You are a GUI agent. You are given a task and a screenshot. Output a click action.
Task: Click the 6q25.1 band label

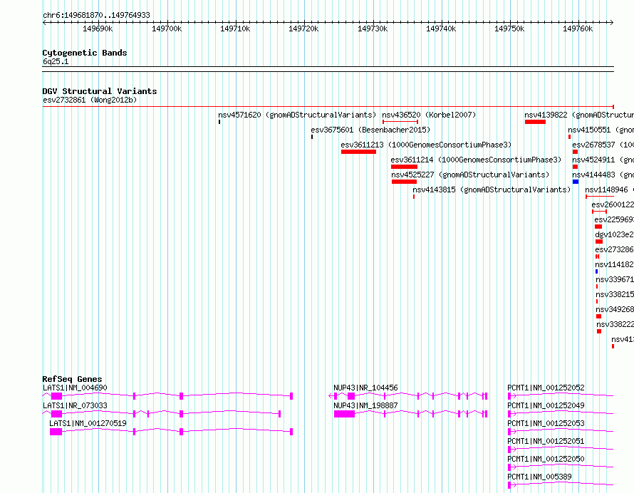pyautogui.click(x=56, y=61)
